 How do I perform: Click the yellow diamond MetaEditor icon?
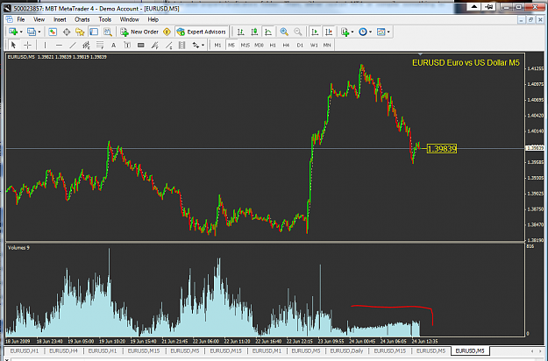(x=167, y=32)
